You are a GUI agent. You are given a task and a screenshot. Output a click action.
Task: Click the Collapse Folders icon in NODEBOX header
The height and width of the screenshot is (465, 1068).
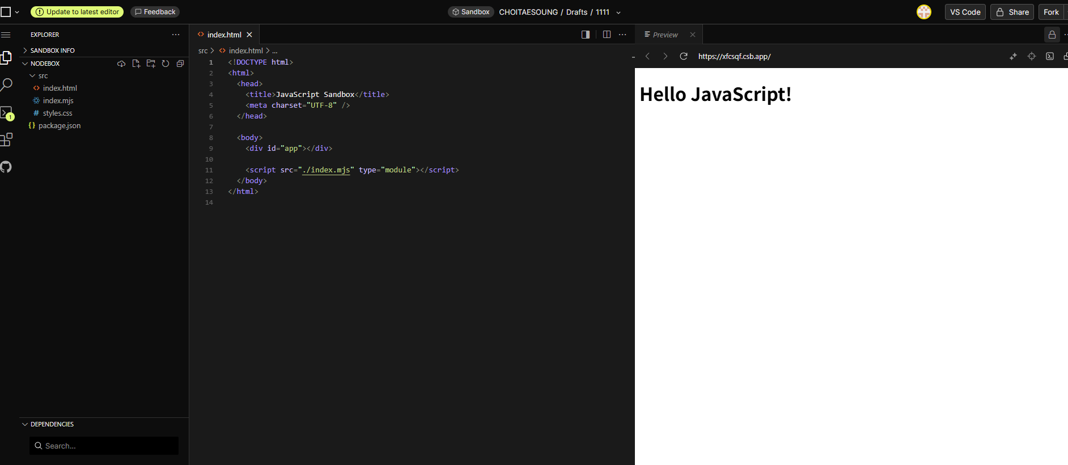[180, 64]
